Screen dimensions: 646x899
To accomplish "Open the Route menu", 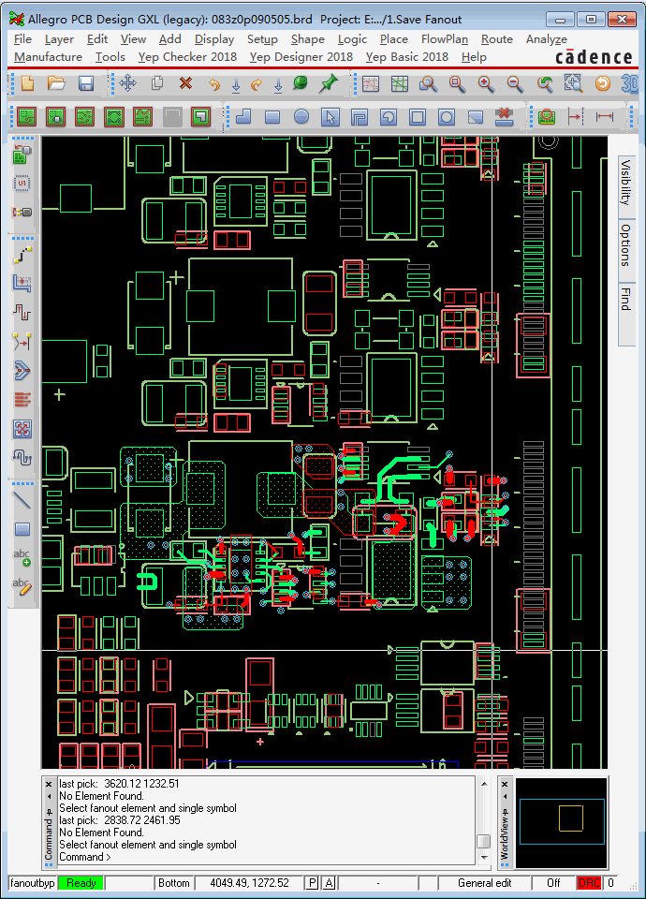I will coord(497,39).
